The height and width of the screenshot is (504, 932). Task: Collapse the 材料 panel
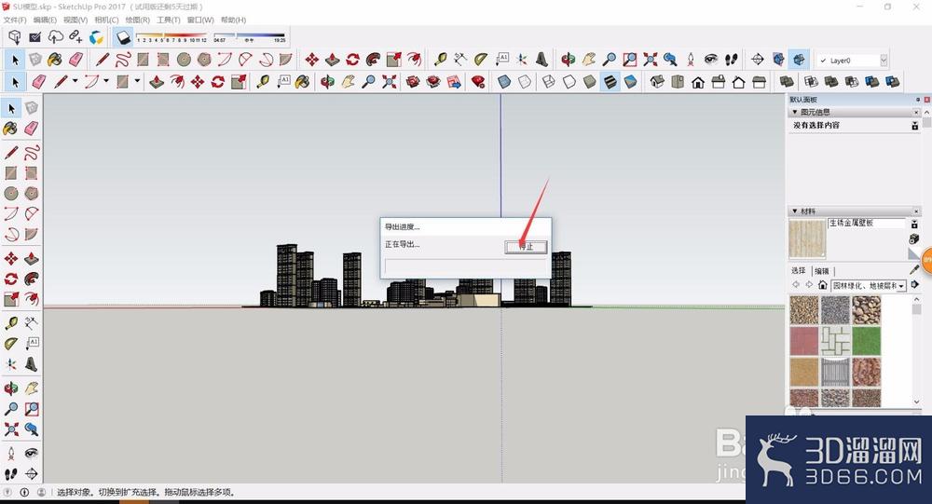pyautogui.click(x=795, y=211)
